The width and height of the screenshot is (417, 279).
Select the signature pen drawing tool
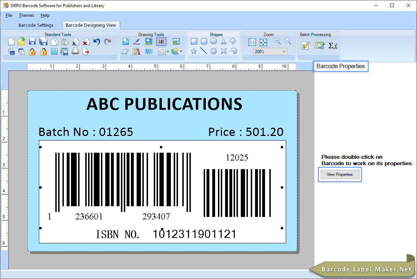pyautogui.click(x=137, y=41)
